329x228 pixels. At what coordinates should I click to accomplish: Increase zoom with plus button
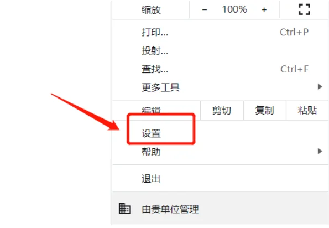pyautogui.click(x=264, y=9)
